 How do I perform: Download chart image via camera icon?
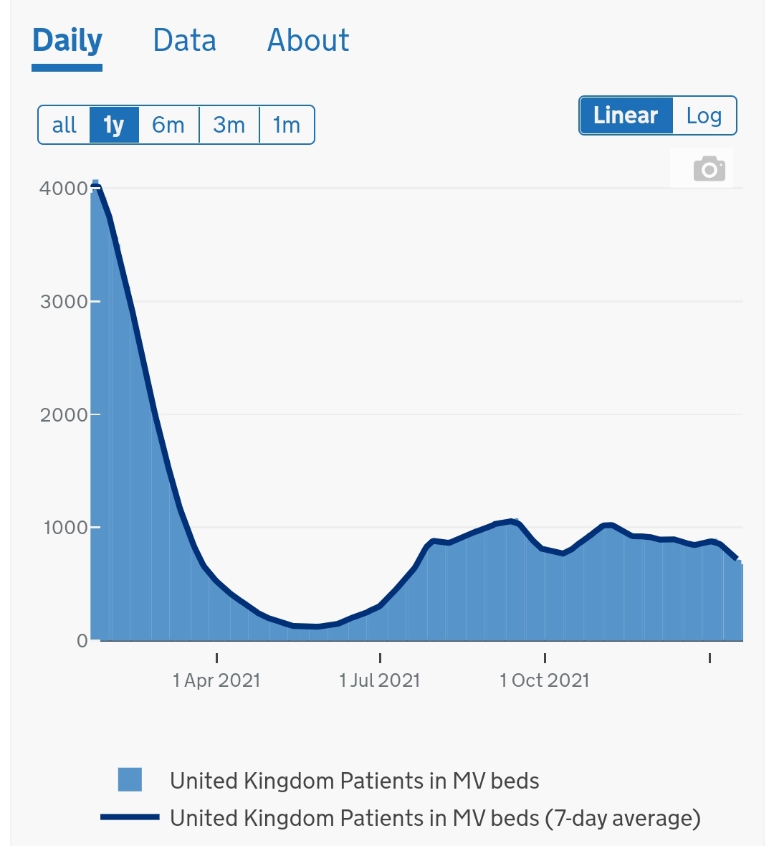(x=709, y=169)
